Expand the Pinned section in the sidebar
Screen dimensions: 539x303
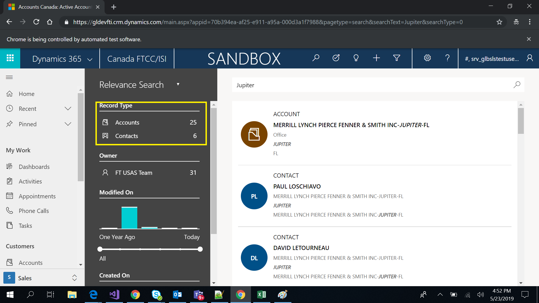tap(68, 124)
